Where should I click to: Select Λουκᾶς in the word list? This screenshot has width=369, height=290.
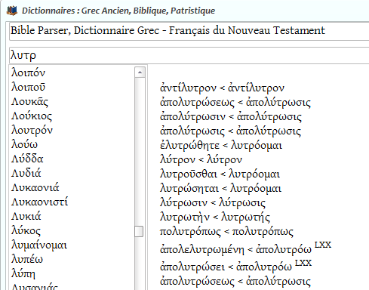pyautogui.click(x=29, y=102)
